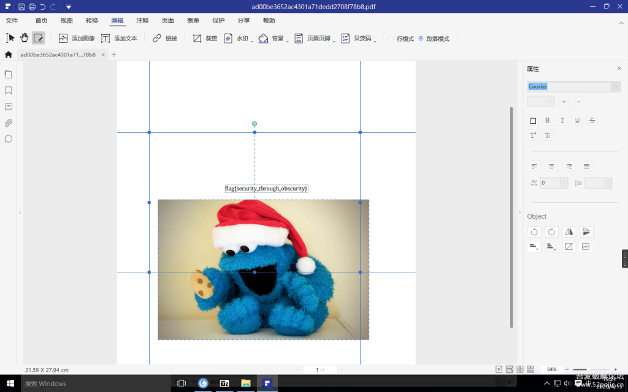
Task: Open quick access toolbar customize dropdown
Action: click(x=69, y=7)
